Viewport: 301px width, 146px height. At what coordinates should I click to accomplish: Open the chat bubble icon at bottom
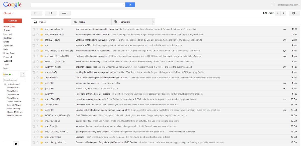(16, 144)
